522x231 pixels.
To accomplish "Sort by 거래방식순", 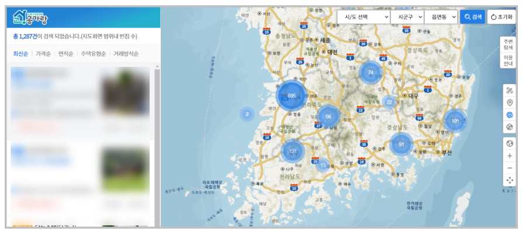I will (126, 54).
